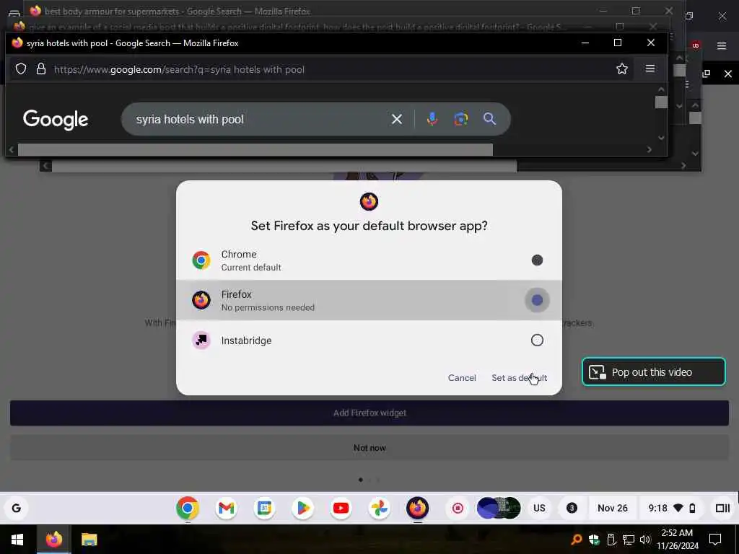Open Google Photos from the shelf

click(x=379, y=509)
